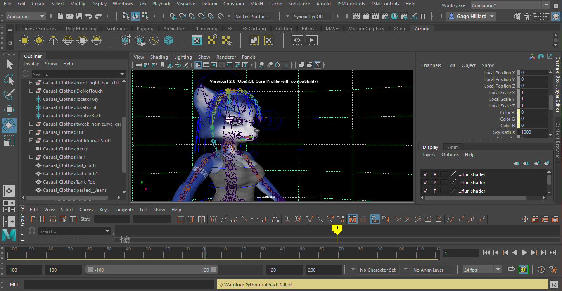This screenshot has width=562, height=291.
Task: Expand Casual_Clothes:DoNotTouch node
Action: point(31,91)
